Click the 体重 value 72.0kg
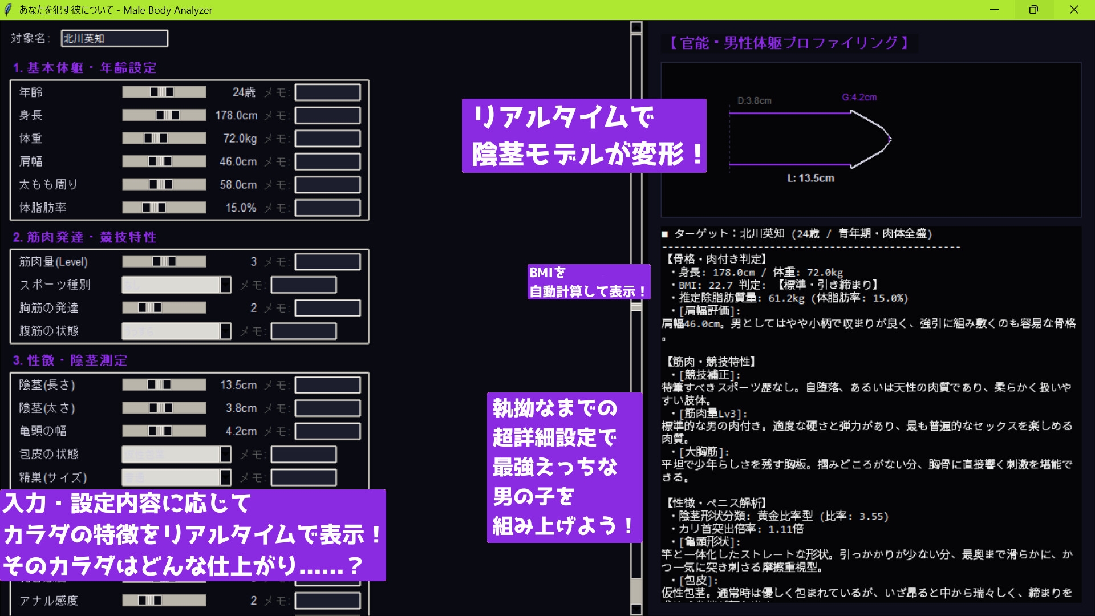 pyautogui.click(x=240, y=139)
